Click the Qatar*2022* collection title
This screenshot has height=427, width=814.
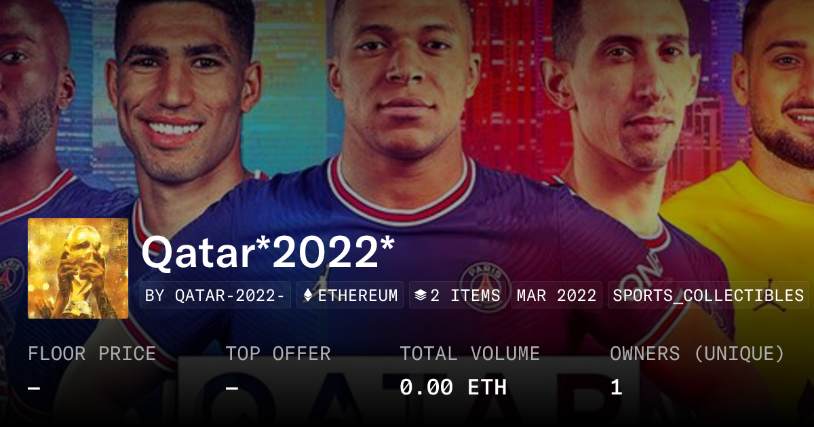click(268, 253)
